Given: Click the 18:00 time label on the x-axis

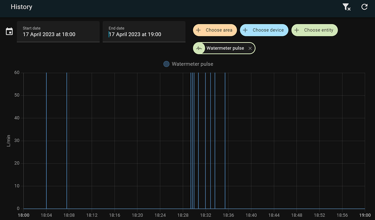Looking at the screenshot, I should (23, 215).
